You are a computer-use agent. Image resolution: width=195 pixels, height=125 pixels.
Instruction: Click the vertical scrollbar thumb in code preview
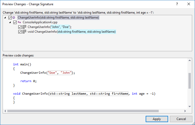[x=190, y=81]
